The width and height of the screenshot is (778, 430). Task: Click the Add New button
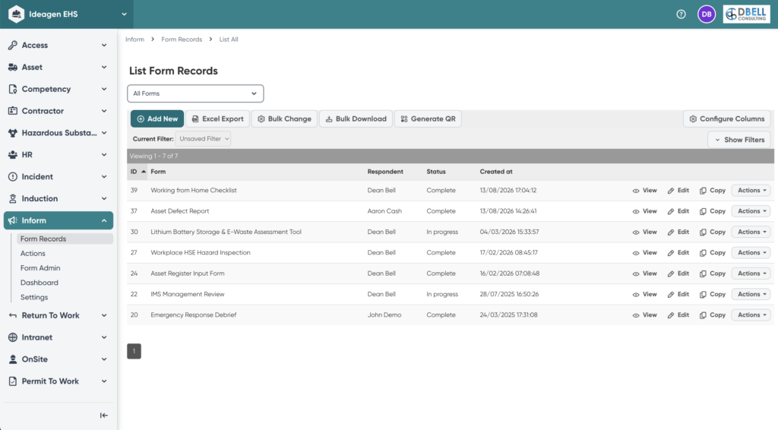tap(157, 119)
